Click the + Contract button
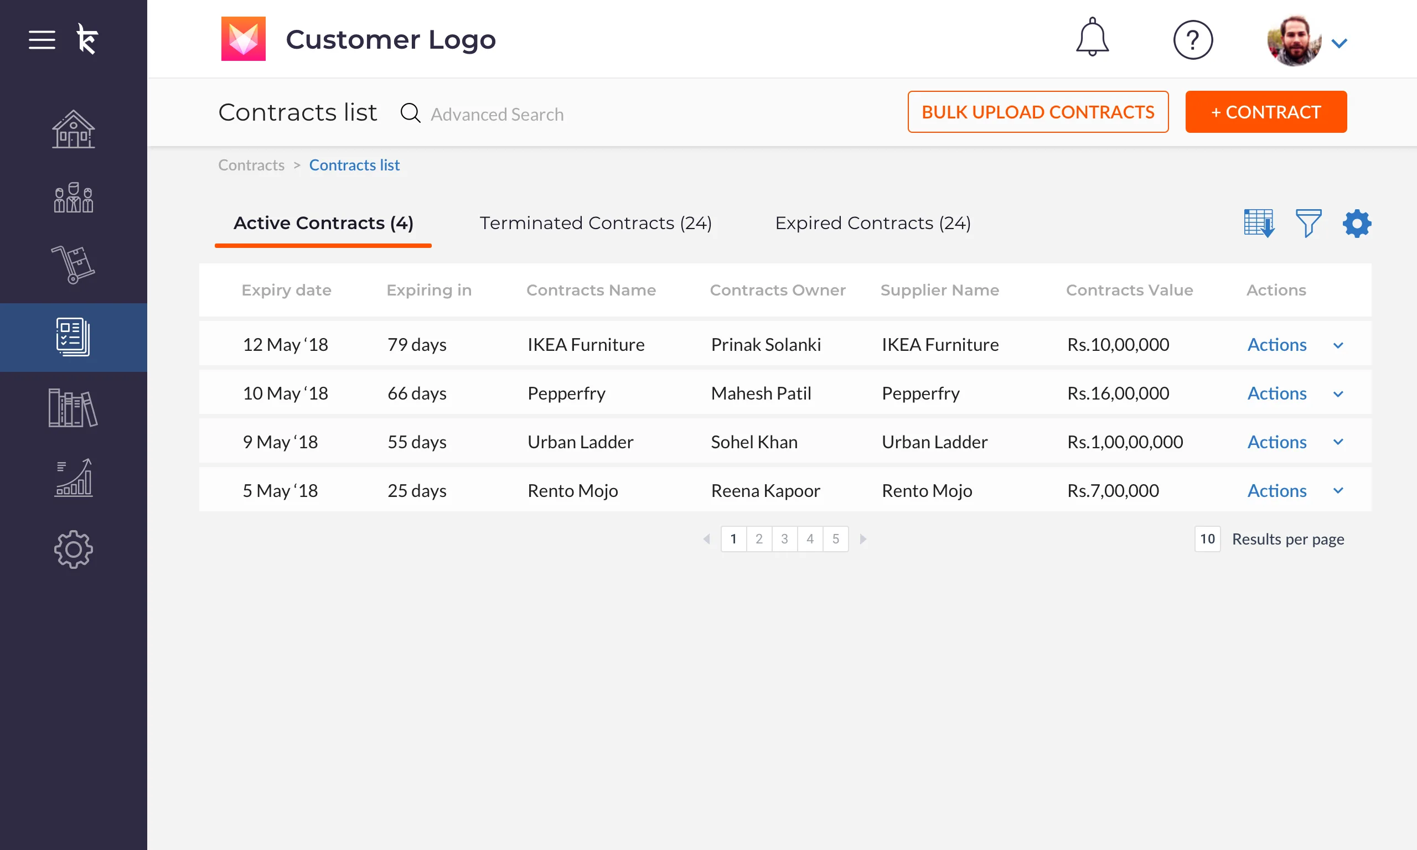1417x850 pixels. tap(1266, 112)
